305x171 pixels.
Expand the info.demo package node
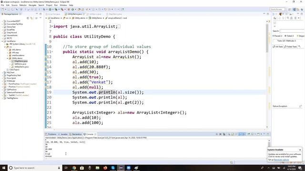[8, 49]
